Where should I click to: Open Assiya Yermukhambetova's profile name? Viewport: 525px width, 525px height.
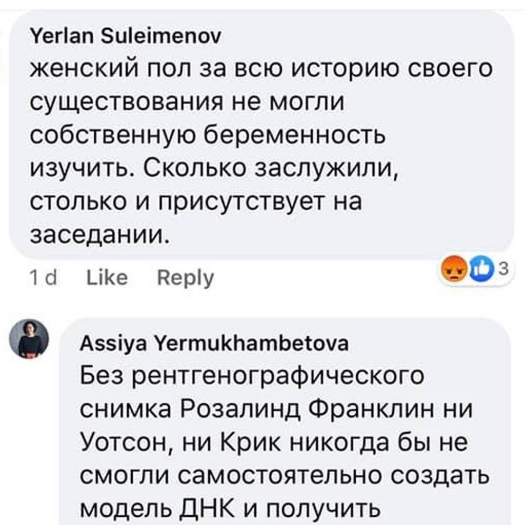pos(214,343)
